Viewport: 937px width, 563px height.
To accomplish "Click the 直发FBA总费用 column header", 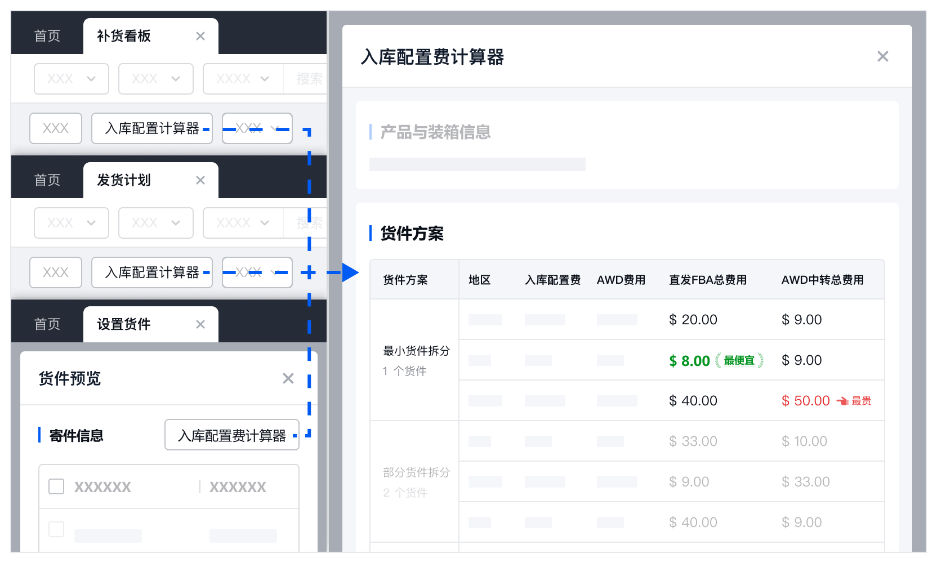I will click(708, 280).
